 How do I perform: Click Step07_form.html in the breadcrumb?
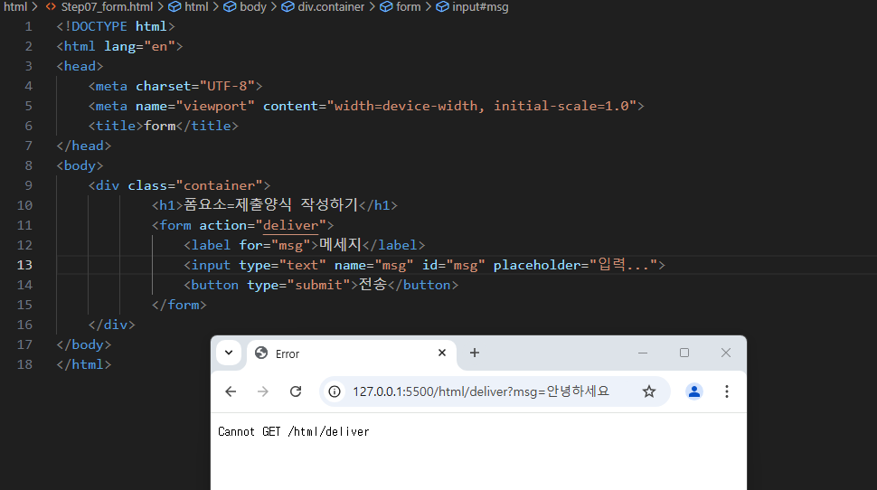[x=107, y=6]
